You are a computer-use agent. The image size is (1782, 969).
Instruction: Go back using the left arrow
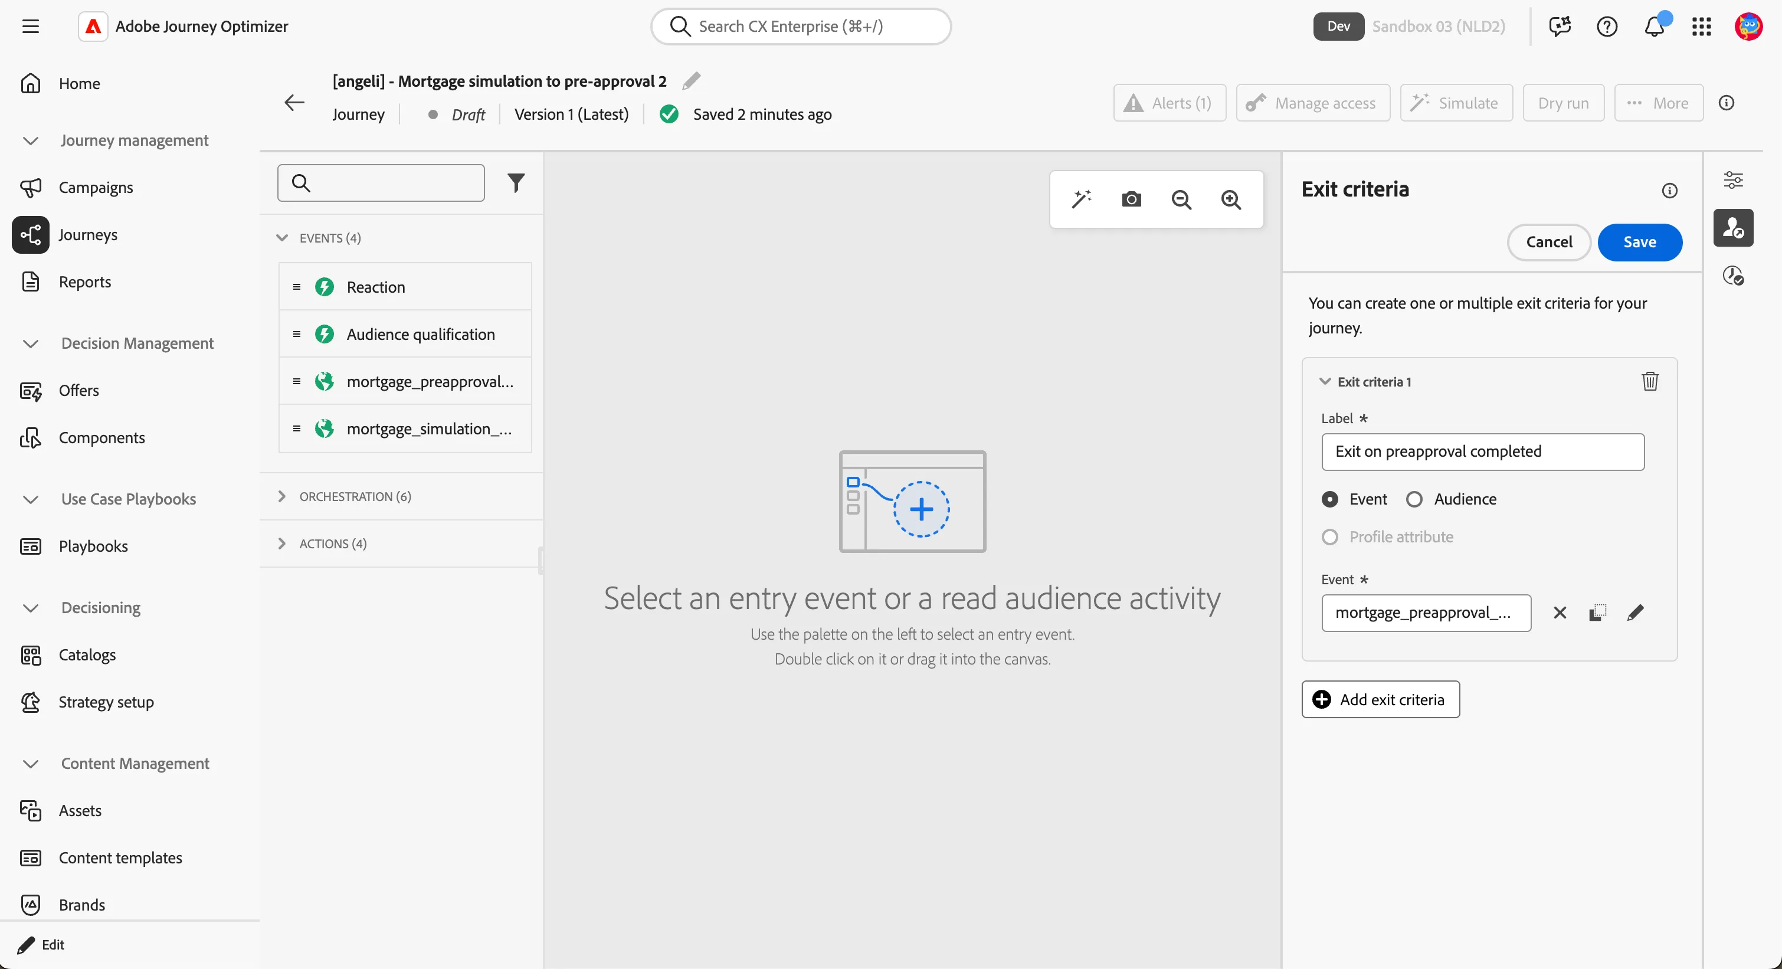pos(294,102)
